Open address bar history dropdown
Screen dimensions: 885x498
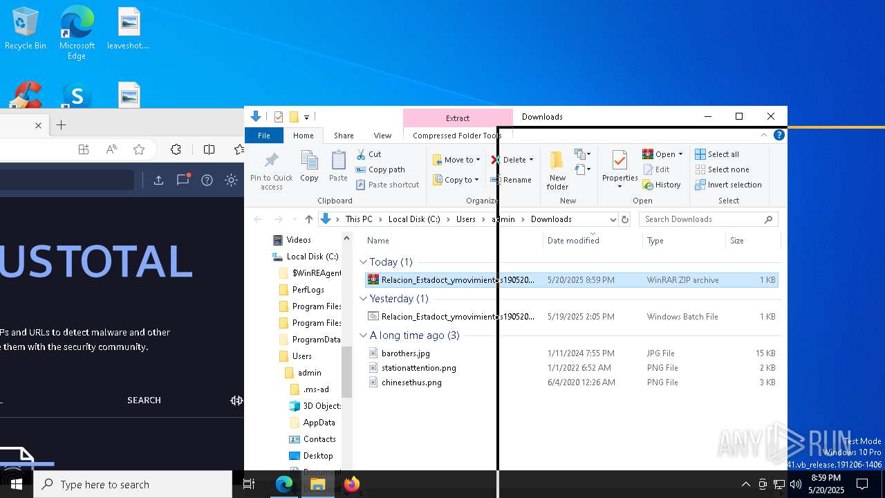tap(613, 219)
